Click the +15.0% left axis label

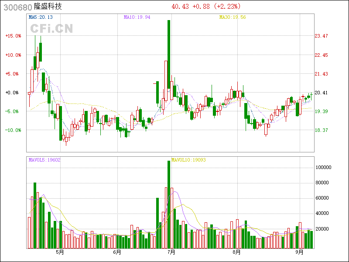(x=13, y=36)
